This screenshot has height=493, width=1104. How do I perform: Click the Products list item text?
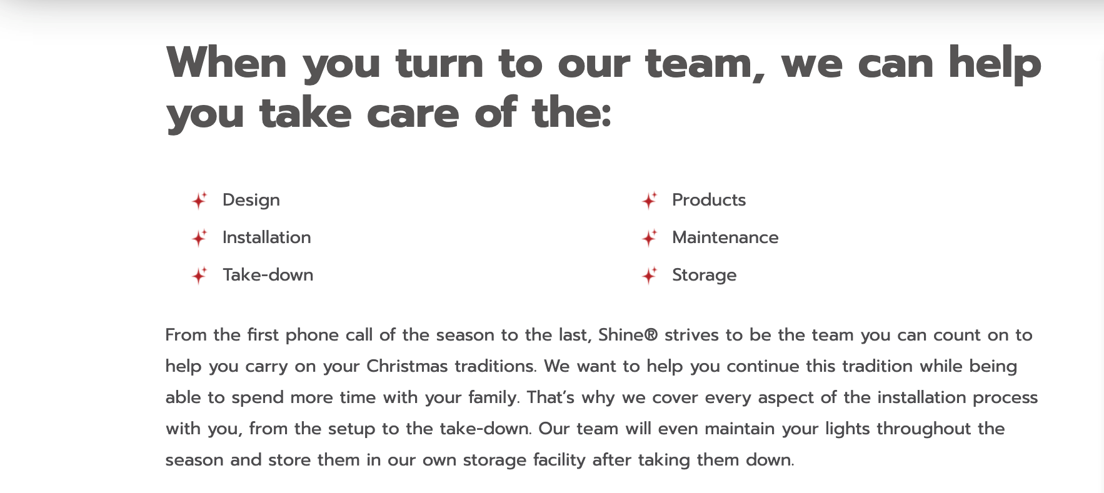coord(709,200)
